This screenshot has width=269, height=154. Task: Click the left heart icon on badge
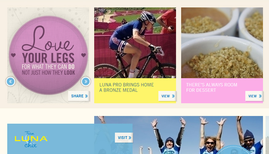[13, 55]
